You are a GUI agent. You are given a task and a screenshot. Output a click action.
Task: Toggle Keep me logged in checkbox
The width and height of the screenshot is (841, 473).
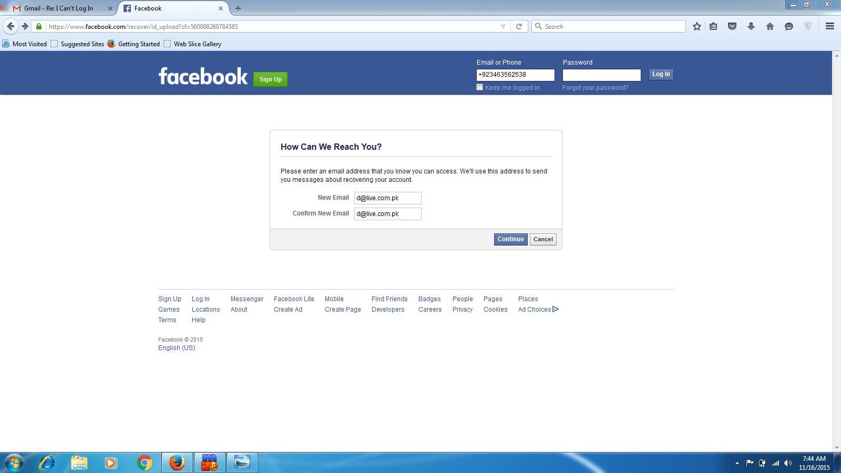479,87
